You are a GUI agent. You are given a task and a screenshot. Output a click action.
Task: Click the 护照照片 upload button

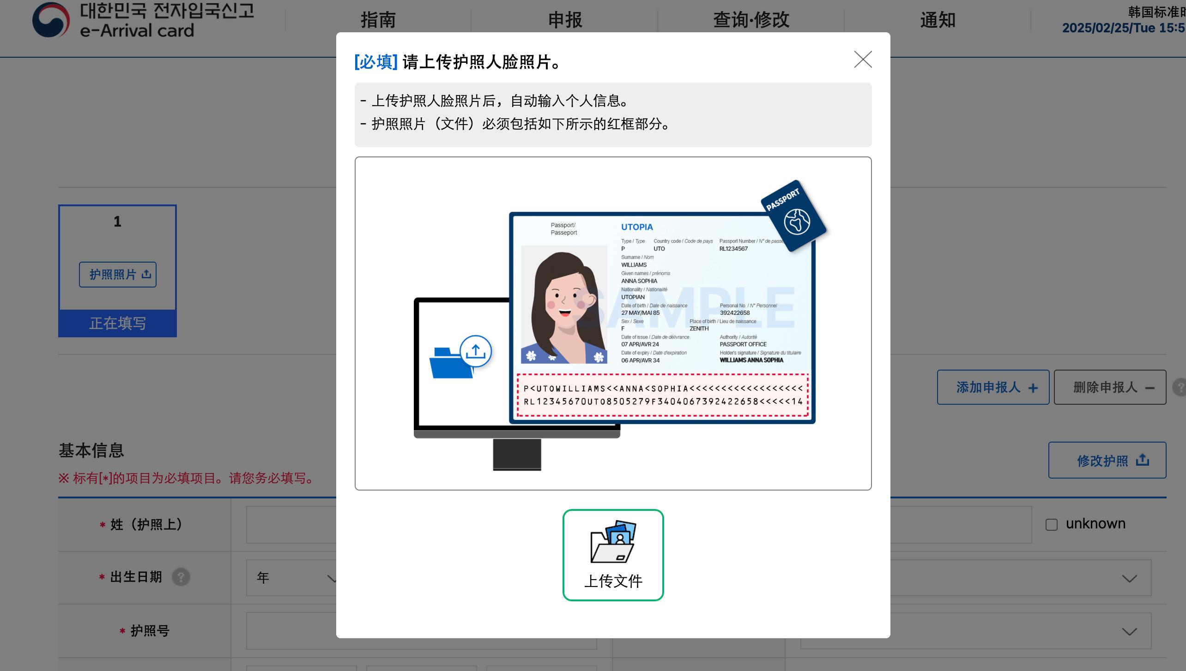(x=118, y=275)
